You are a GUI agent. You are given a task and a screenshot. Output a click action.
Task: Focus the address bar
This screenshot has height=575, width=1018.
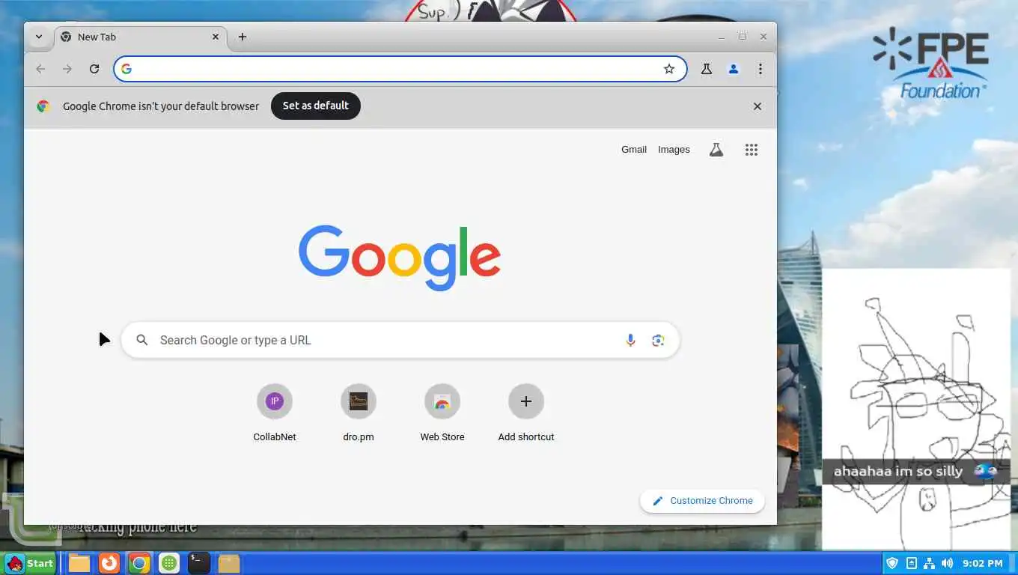[x=400, y=69]
